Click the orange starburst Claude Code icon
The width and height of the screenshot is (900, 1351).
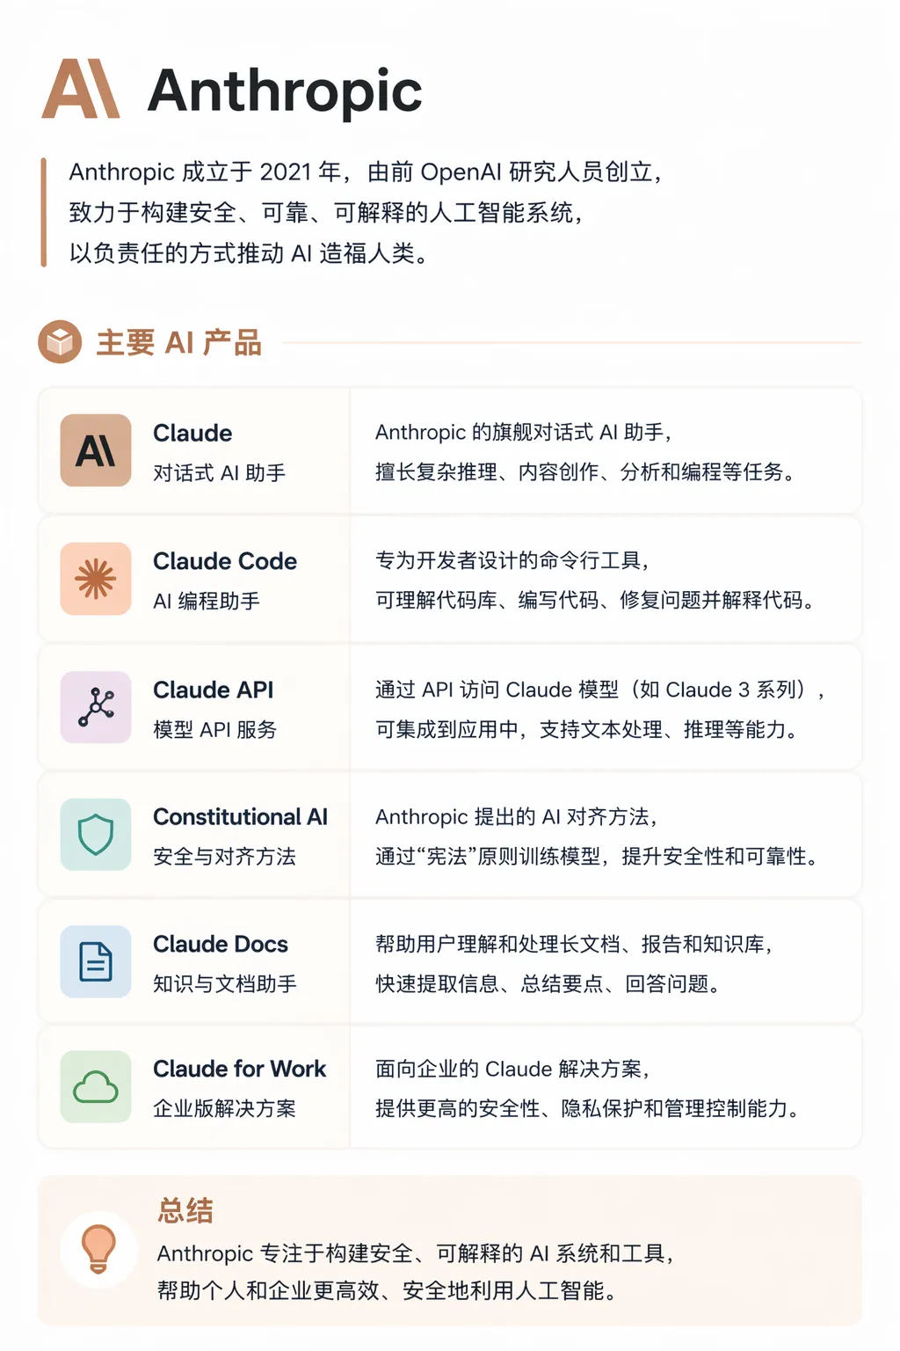point(96,579)
